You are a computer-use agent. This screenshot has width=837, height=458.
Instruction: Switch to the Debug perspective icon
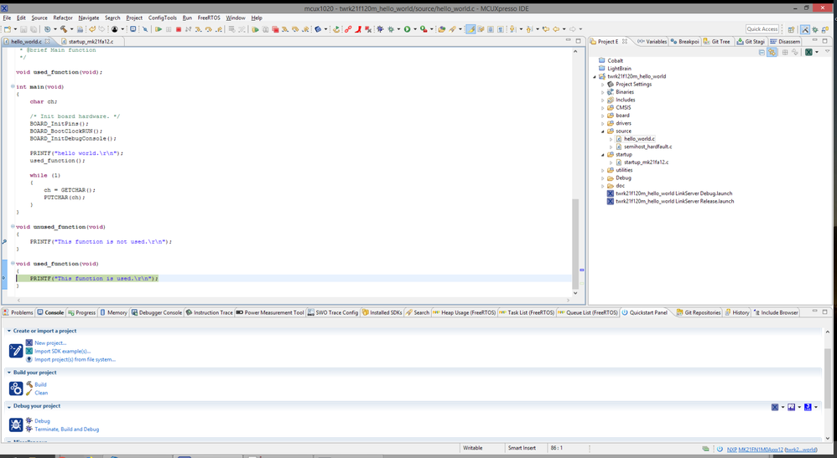pos(815,29)
